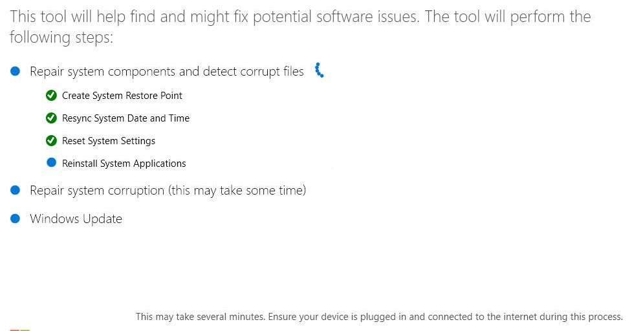
Task: Click green checkmark beside Create System Restore Point
Action: coord(51,96)
